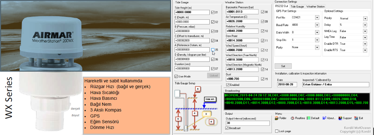Click the Set button
Viewport: 374px width, 135px height.
tap(283, 66)
